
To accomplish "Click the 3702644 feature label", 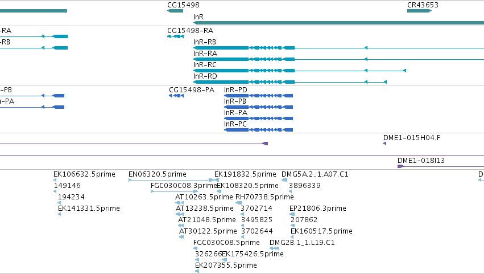I will (257, 231).
